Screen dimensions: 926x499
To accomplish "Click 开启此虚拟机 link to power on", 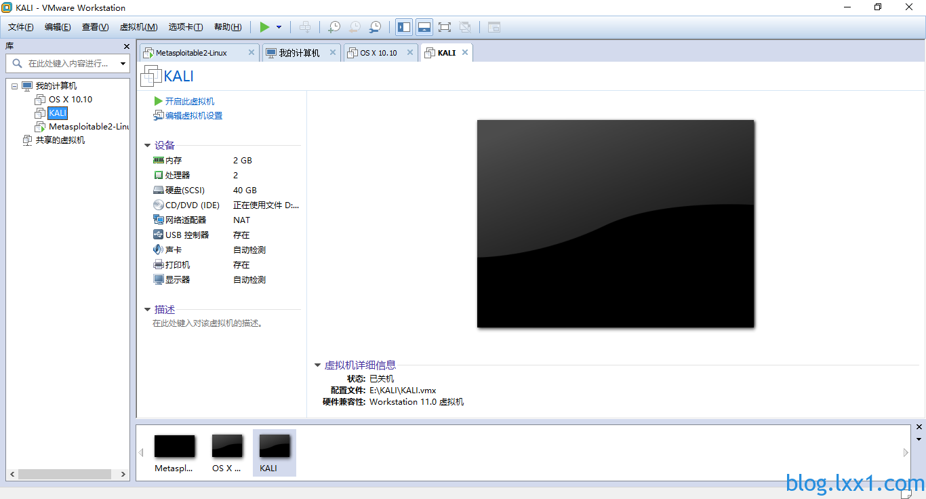I will click(190, 101).
